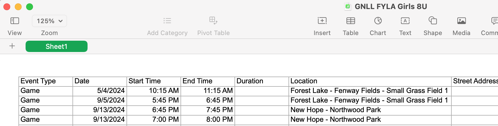Open the Insert toolbar icon
Screen dimensions: 498x126
[x=322, y=21]
